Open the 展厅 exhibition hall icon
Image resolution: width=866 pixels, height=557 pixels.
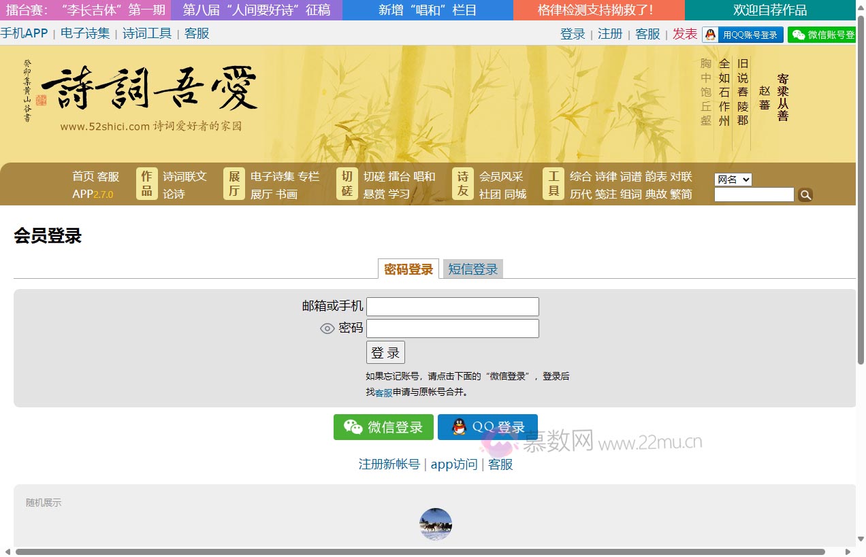234,183
